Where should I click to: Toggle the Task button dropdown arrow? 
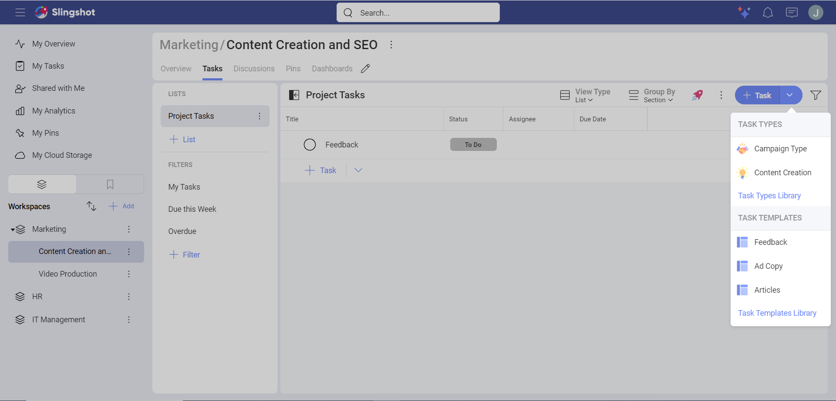(790, 95)
